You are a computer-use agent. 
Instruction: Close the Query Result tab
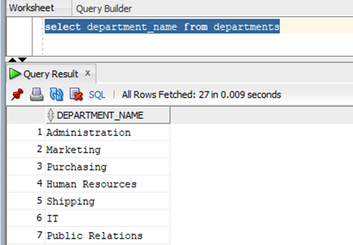point(88,73)
